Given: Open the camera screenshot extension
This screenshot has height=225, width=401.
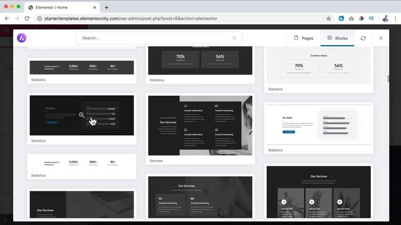Looking at the screenshot, I should click(351, 18).
